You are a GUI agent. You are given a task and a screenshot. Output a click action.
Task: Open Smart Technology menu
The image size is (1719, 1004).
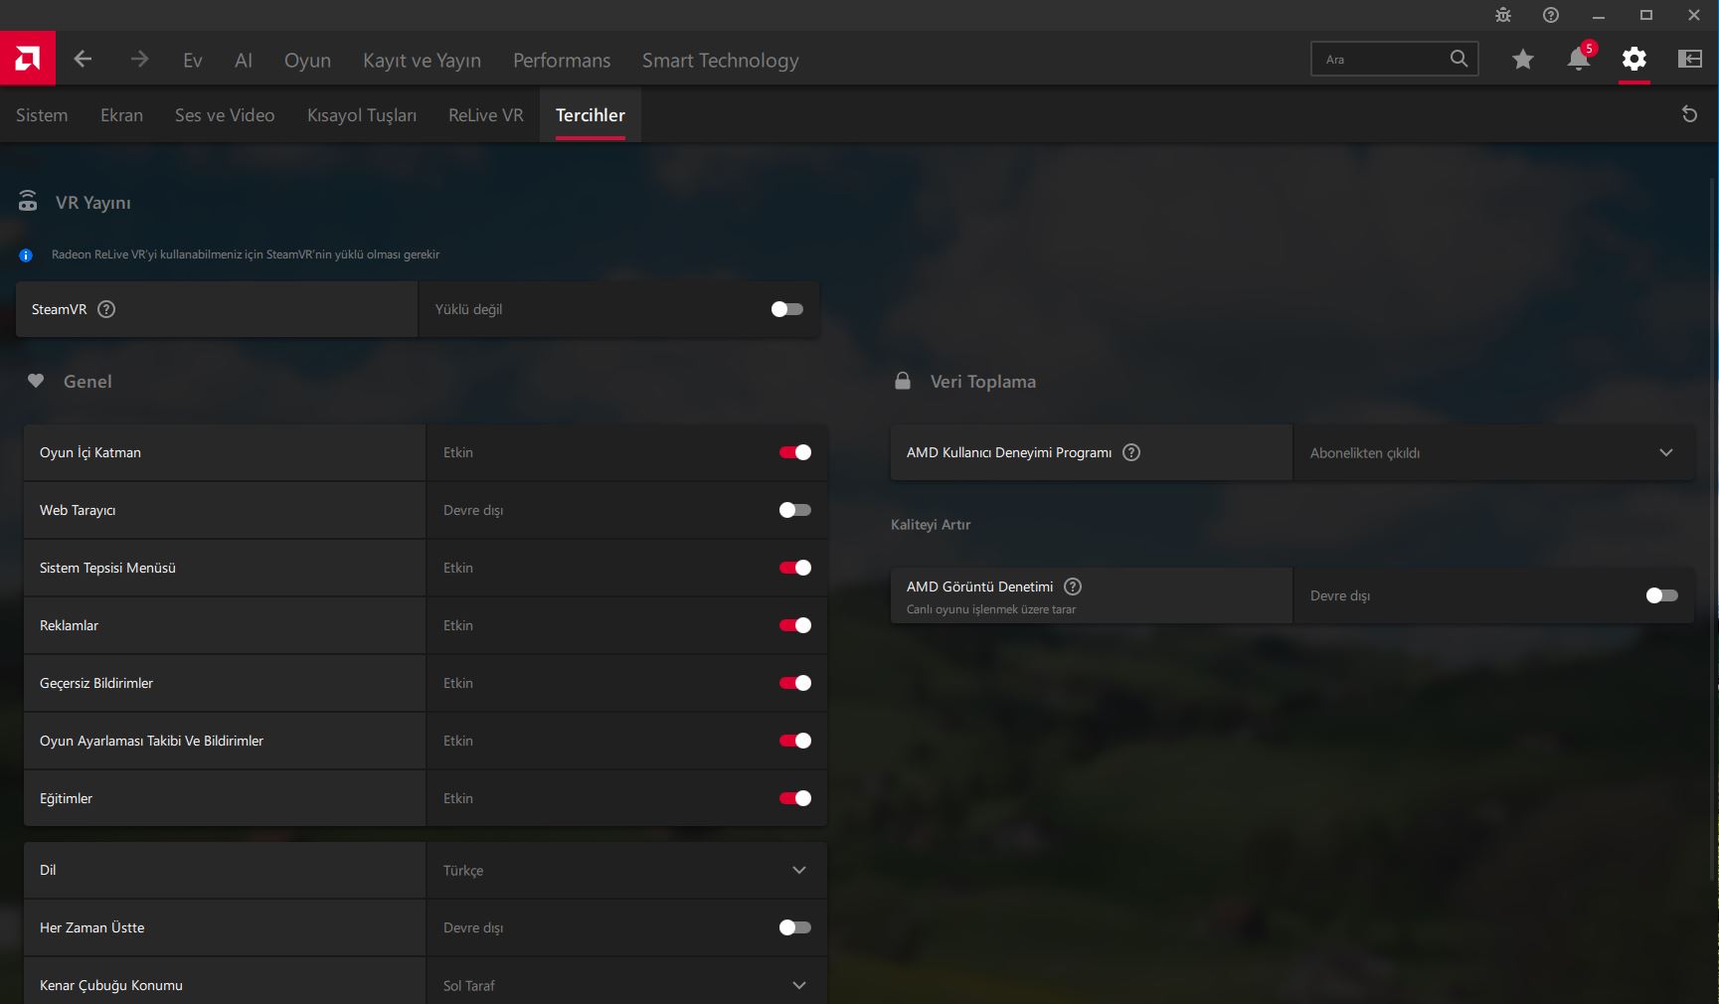[720, 60]
